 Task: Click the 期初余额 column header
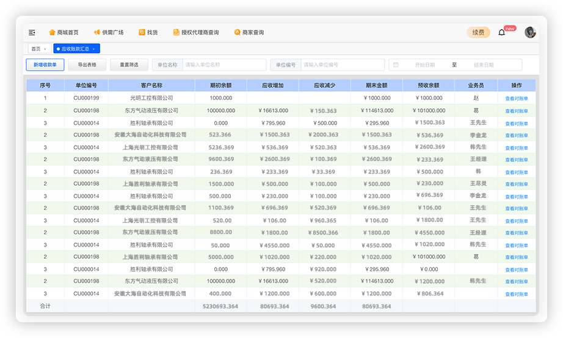pyautogui.click(x=221, y=86)
